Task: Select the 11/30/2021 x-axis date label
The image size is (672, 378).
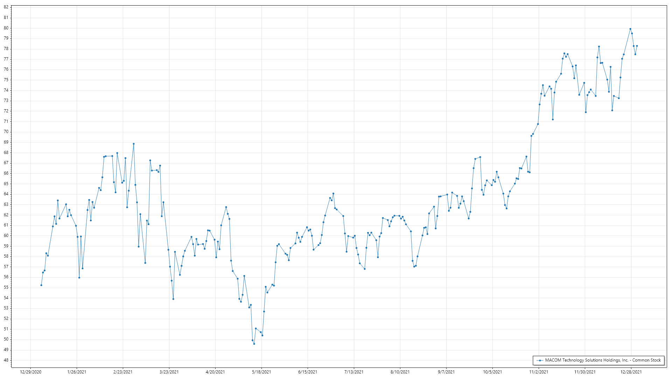Action: tap(585, 372)
